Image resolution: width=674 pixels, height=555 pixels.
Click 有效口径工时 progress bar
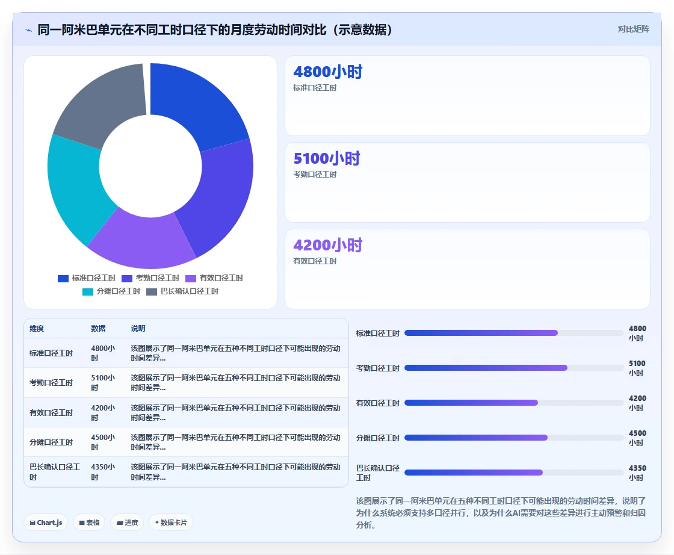tap(514, 403)
